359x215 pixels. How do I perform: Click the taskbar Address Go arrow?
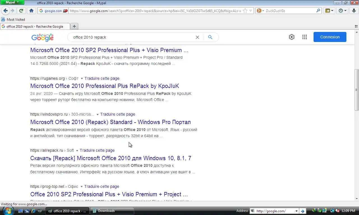pyautogui.click(x=302, y=211)
